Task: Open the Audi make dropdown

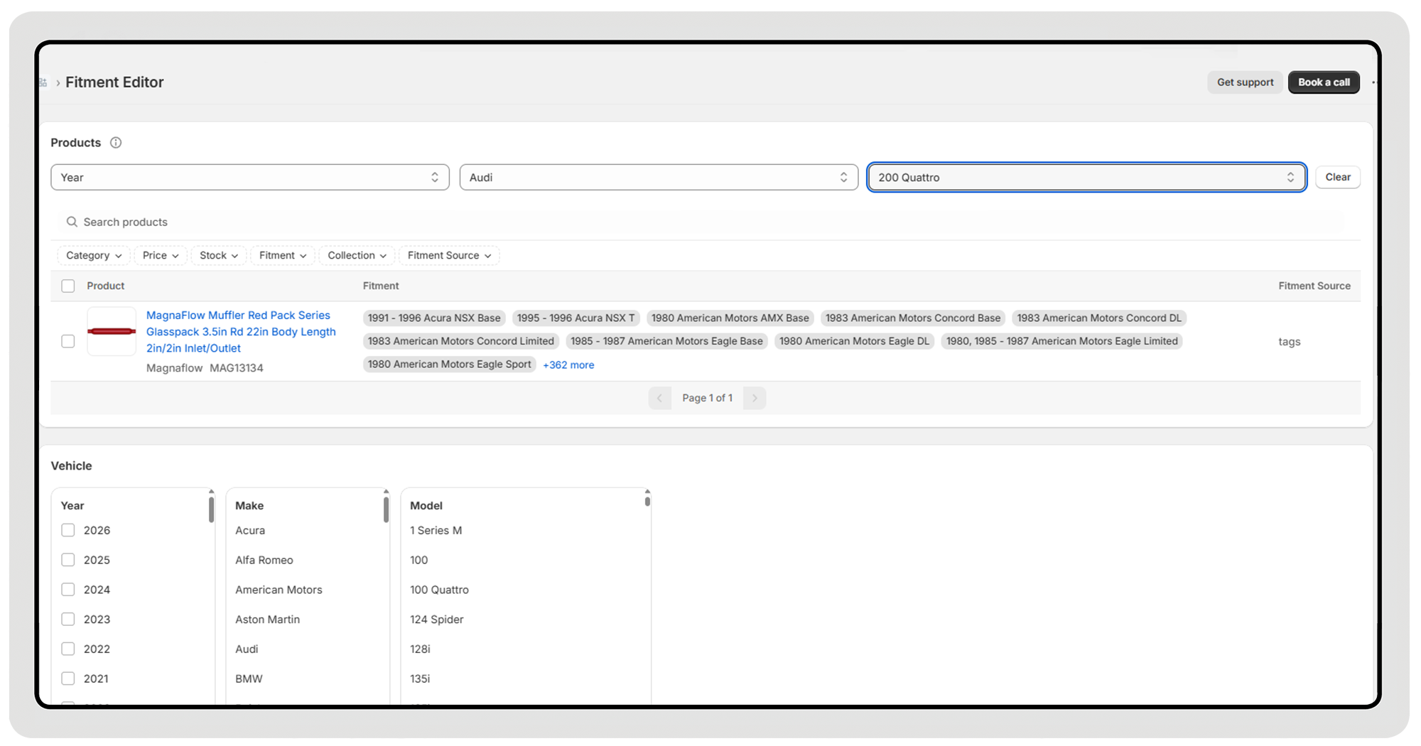Action: 659,178
